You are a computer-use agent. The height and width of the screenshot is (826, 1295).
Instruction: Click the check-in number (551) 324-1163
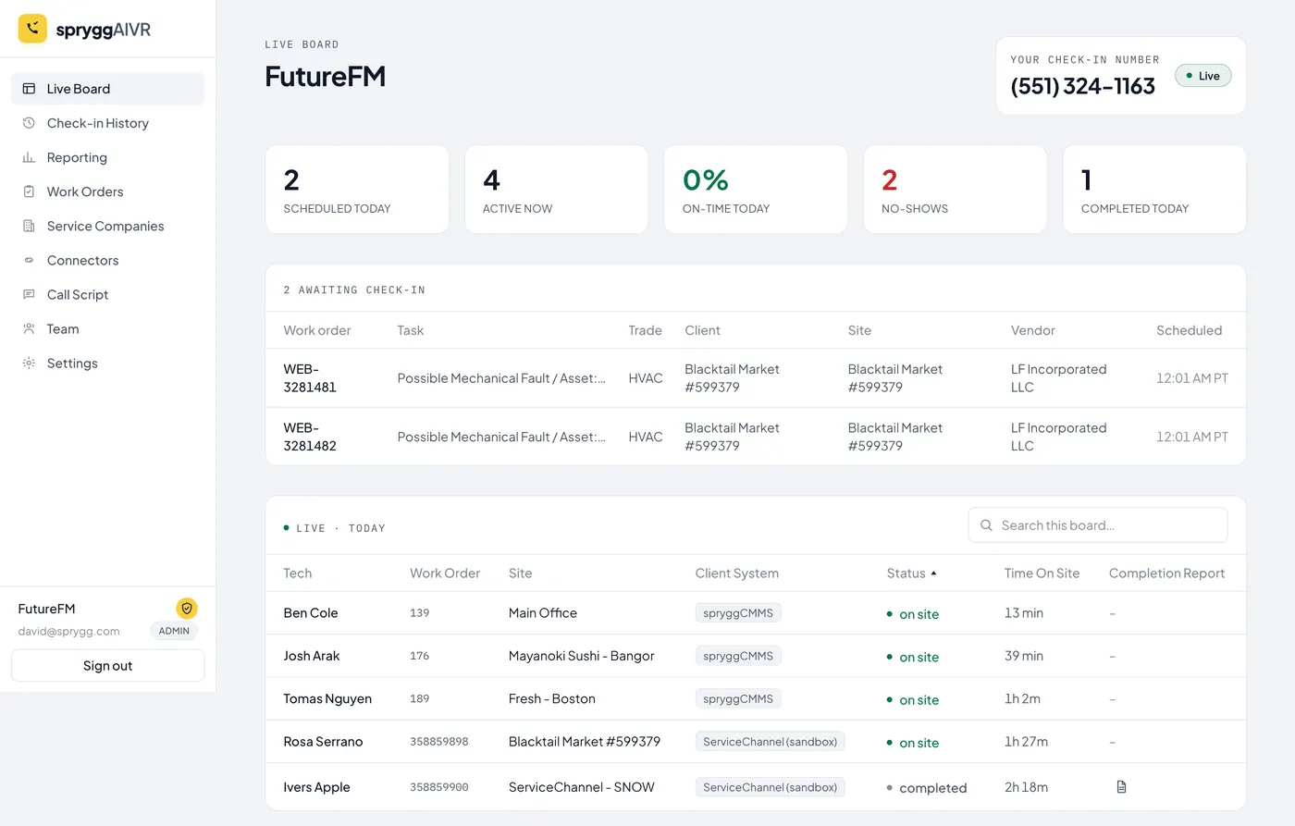tap(1082, 86)
